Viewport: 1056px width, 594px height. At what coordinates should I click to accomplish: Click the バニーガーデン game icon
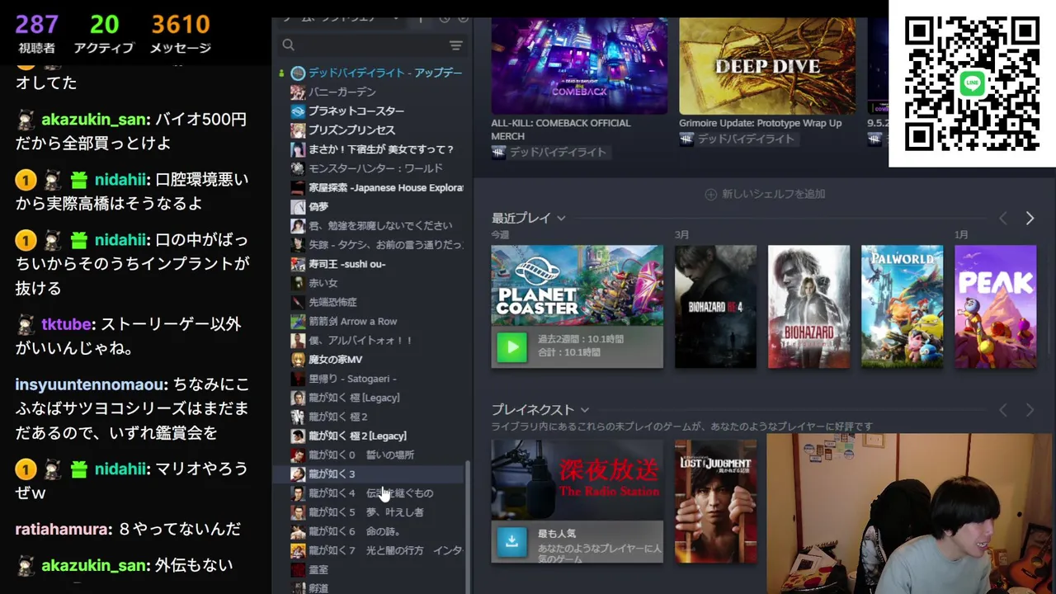298,92
